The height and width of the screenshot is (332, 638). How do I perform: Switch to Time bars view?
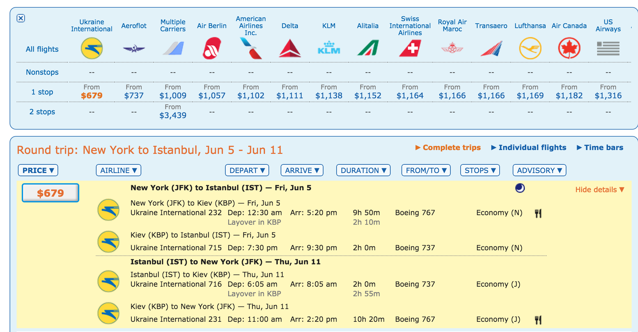point(600,147)
